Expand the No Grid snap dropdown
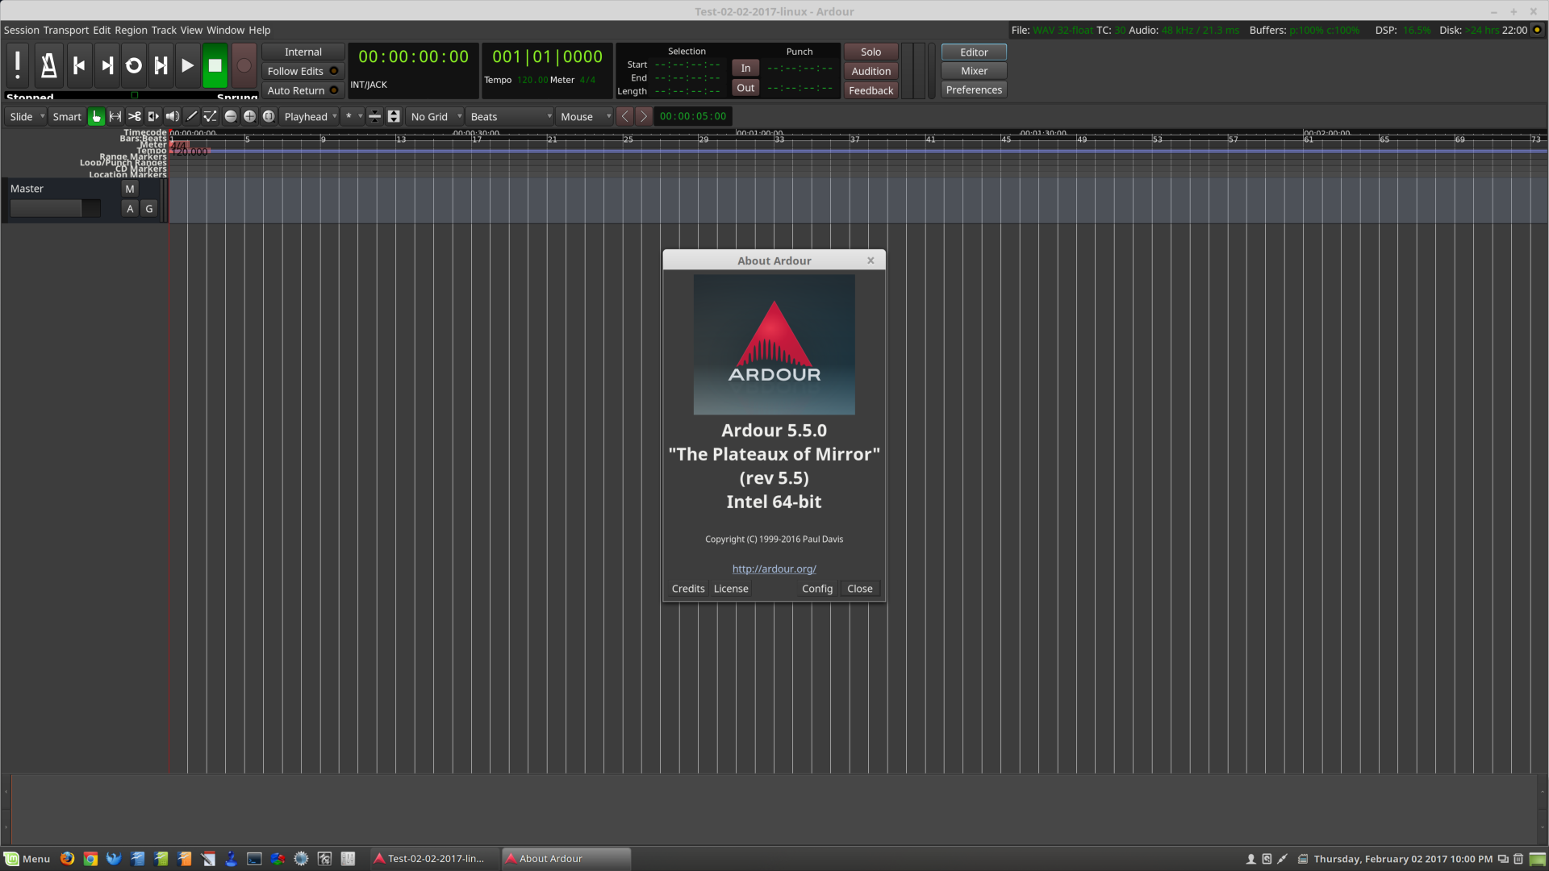1549x871 pixels. [x=436, y=116]
